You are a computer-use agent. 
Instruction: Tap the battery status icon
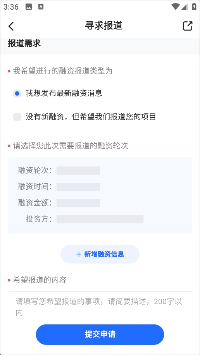pyautogui.click(x=194, y=7)
